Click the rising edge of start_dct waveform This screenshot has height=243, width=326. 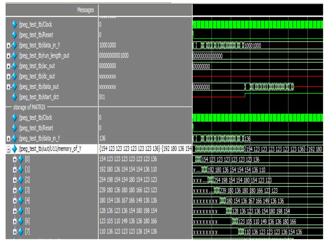[245, 95]
